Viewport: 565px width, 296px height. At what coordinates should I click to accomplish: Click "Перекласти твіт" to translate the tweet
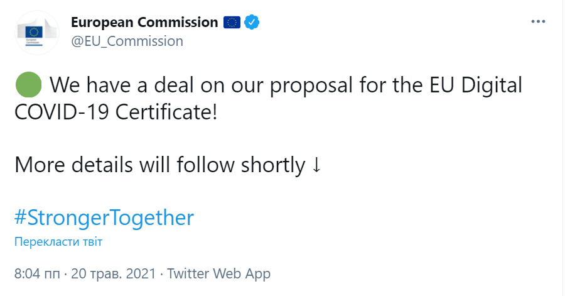click(x=58, y=242)
